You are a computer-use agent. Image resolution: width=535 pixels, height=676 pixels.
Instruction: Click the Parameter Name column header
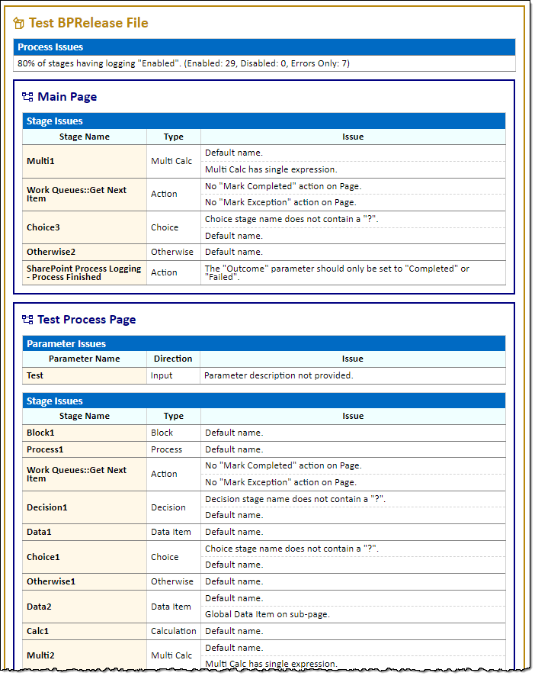85,359
